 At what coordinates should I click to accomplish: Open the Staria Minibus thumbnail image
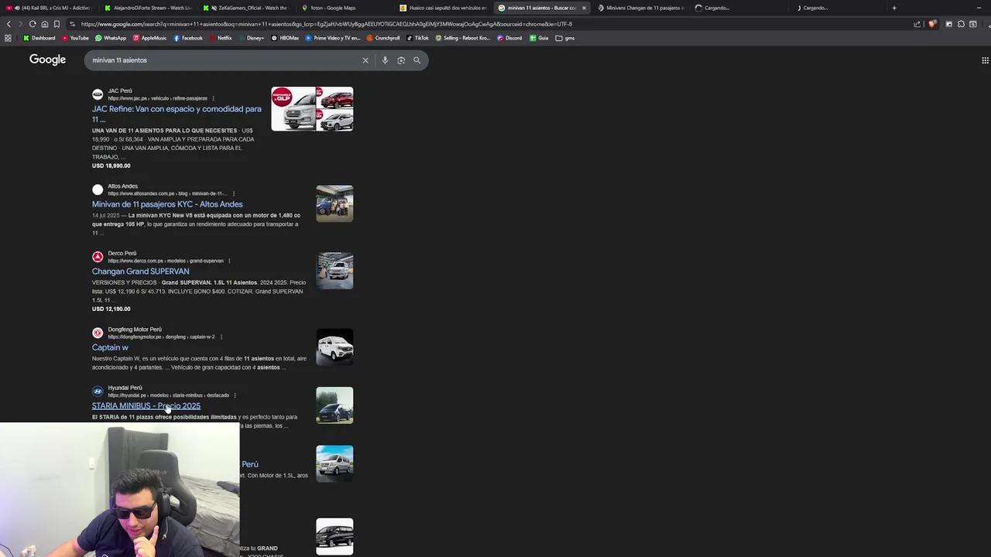(x=334, y=405)
